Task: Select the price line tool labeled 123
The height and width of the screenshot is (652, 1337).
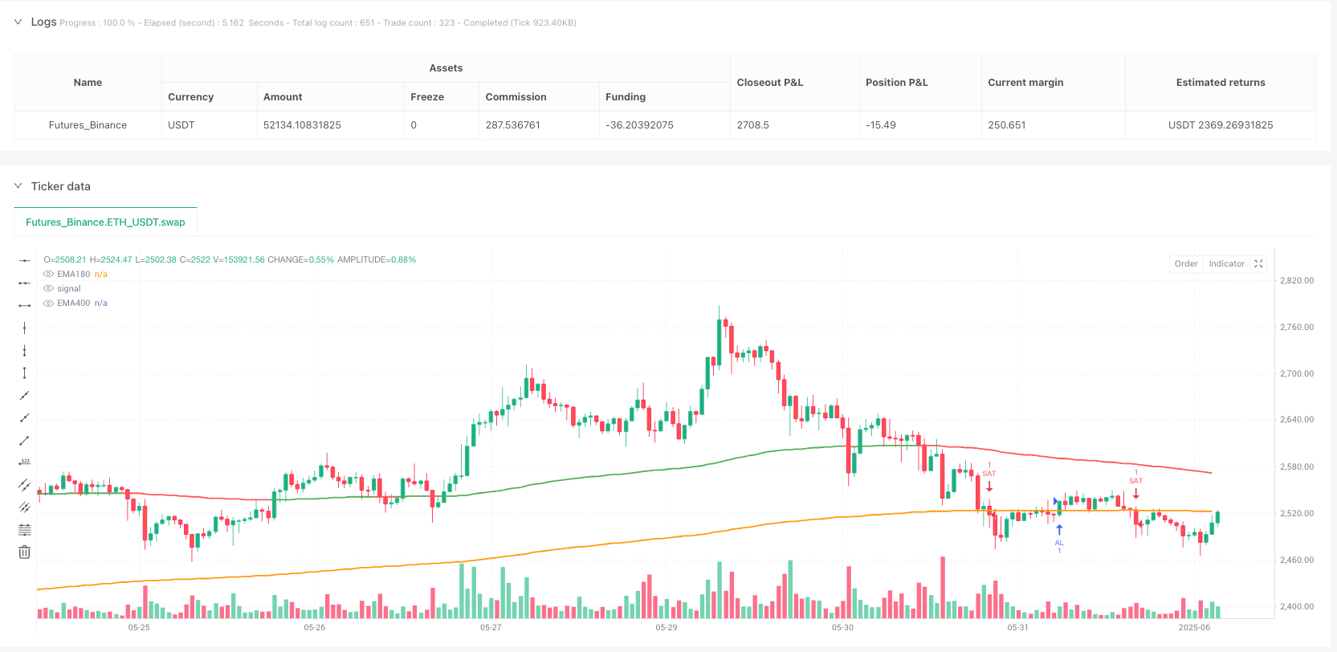Action: [25, 462]
